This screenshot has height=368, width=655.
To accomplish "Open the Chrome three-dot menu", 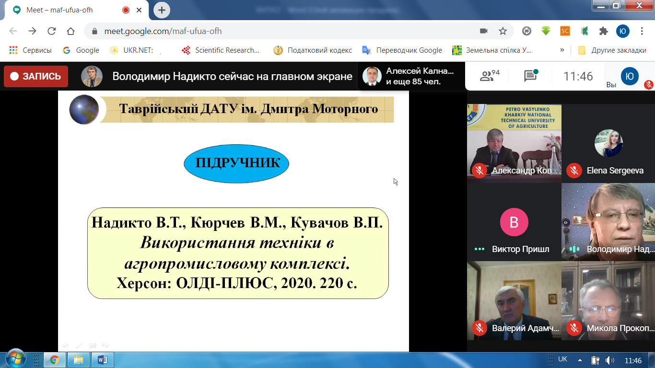I will click(642, 31).
